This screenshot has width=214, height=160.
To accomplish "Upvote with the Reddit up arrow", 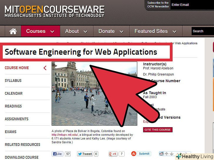I will 166,154.
